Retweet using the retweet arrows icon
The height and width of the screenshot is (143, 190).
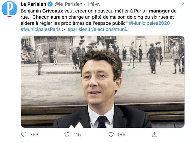coord(67,134)
